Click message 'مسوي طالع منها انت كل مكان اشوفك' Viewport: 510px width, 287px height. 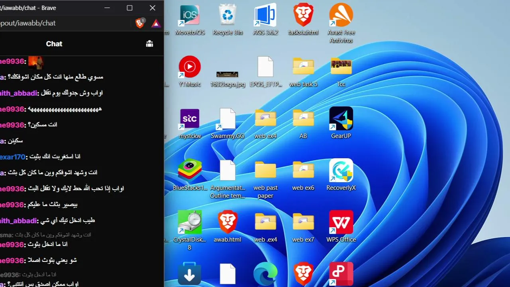[56, 77]
